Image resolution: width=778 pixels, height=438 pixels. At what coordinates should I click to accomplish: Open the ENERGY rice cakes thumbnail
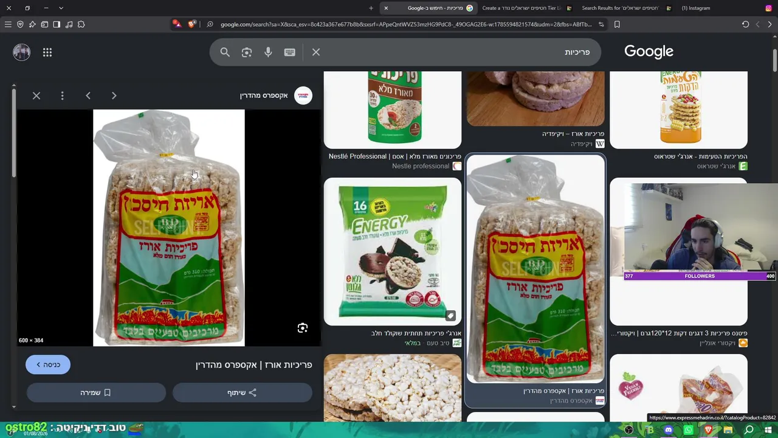393,251
